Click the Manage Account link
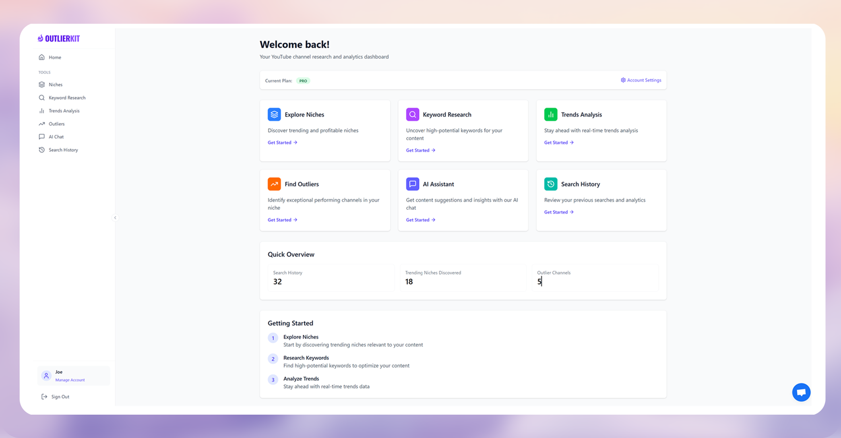This screenshot has width=841, height=438. (70, 380)
